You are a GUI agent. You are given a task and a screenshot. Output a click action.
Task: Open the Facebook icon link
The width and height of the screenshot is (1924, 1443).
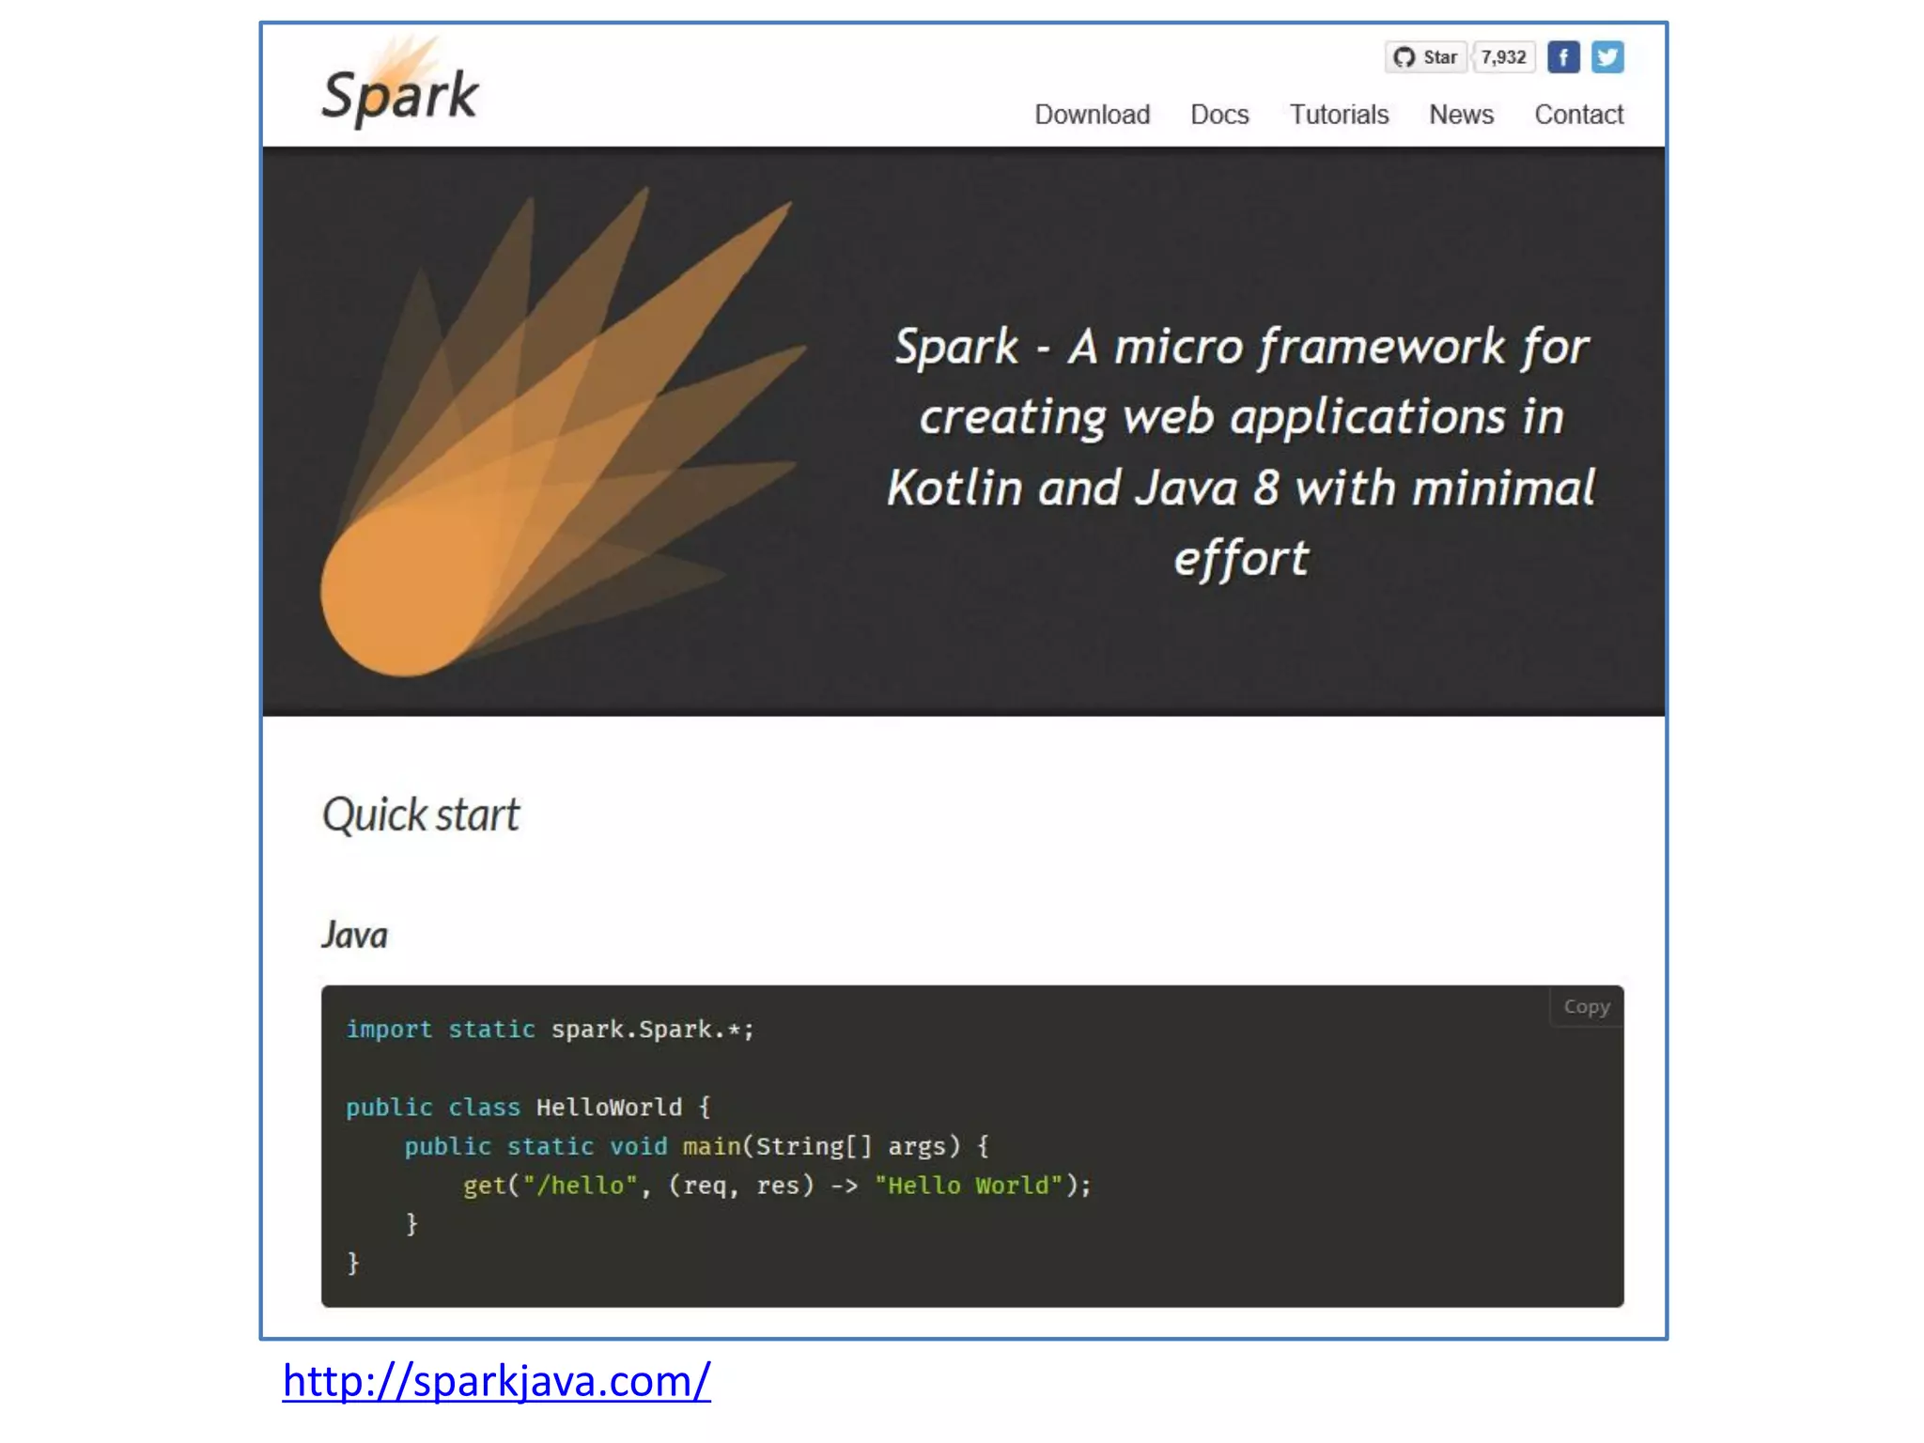click(x=1563, y=57)
